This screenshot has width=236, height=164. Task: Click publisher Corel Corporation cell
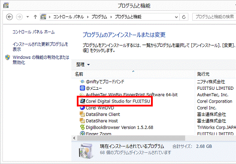click(x=215, y=101)
